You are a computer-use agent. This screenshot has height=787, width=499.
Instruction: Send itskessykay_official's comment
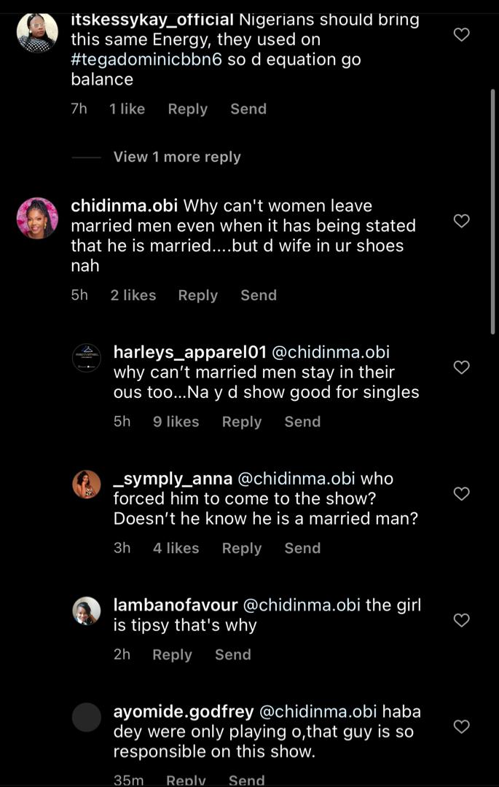pos(248,109)
